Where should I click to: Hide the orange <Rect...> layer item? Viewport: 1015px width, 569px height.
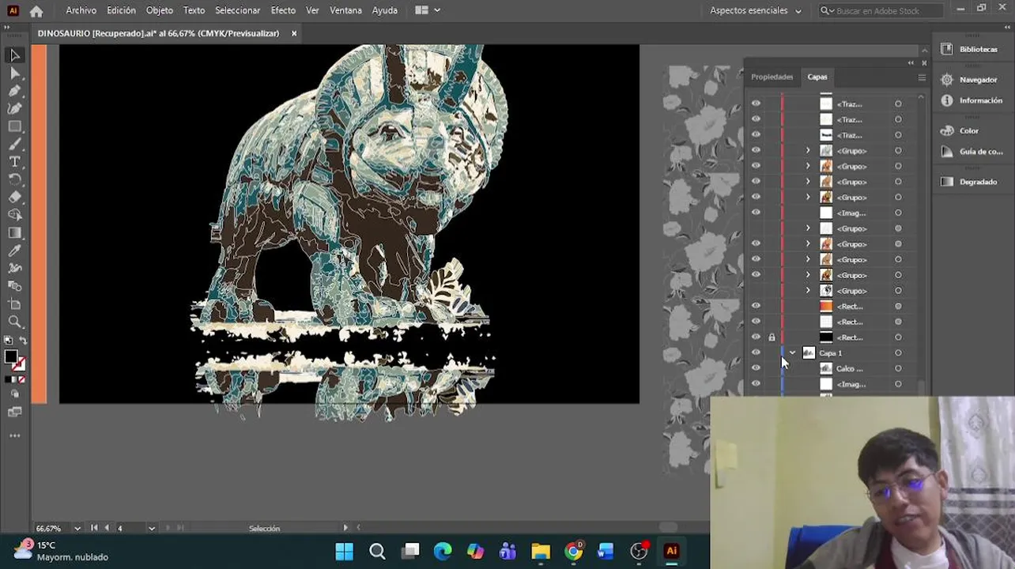[756, 306]
